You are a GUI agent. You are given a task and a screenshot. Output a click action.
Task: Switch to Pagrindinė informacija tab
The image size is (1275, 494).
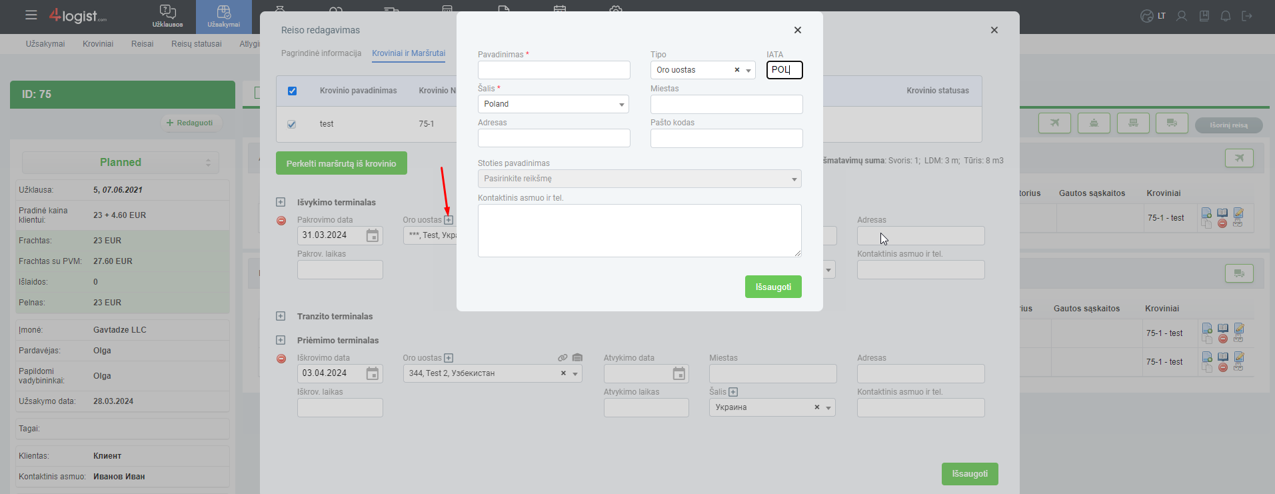(x=321, y=53)
